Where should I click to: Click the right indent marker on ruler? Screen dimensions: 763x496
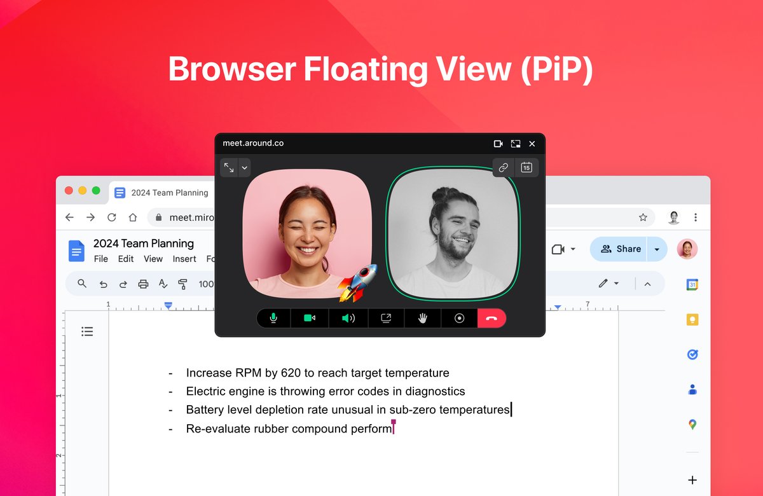(558, 307)
